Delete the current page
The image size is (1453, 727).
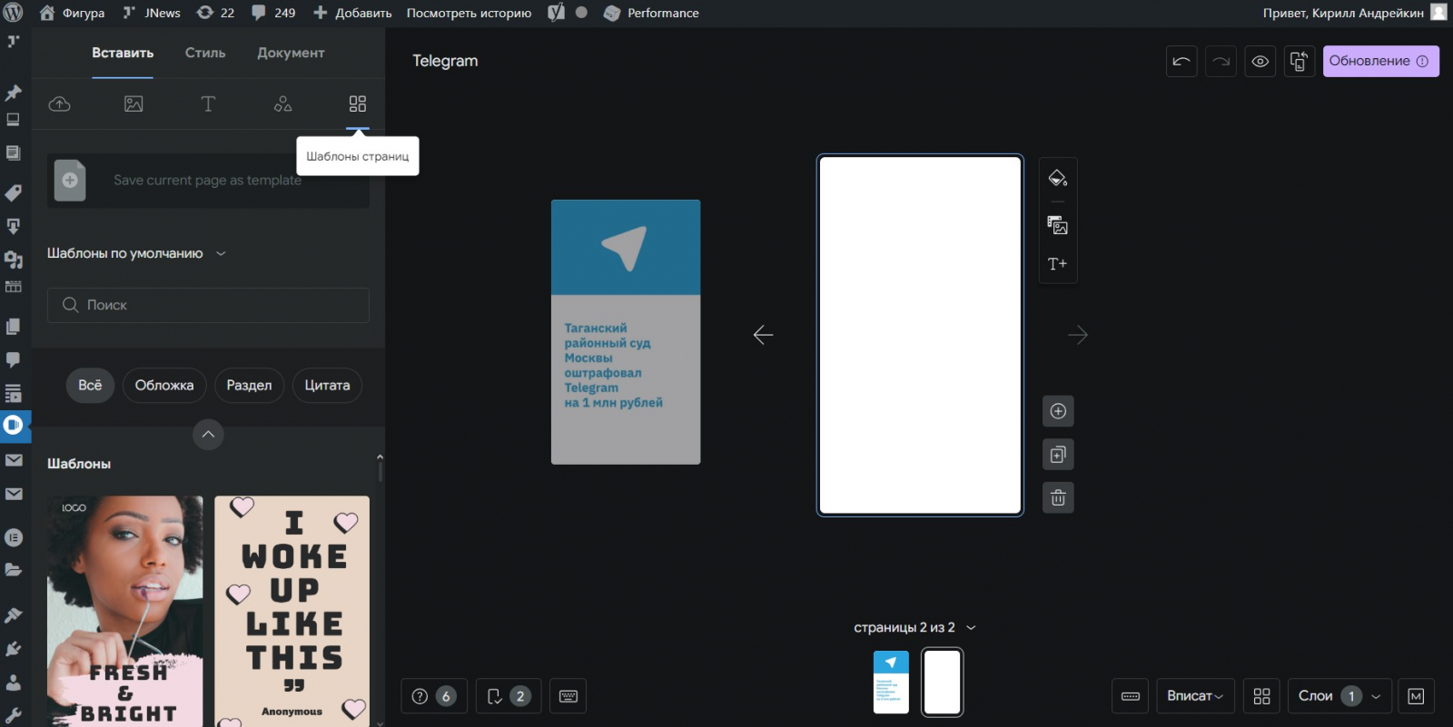[x=1058, y=497]
